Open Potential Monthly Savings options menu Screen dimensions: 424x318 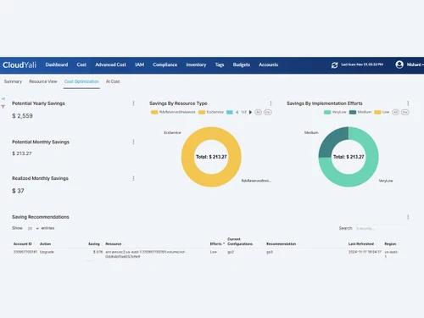pyautogui.click(x=133, y=142)
